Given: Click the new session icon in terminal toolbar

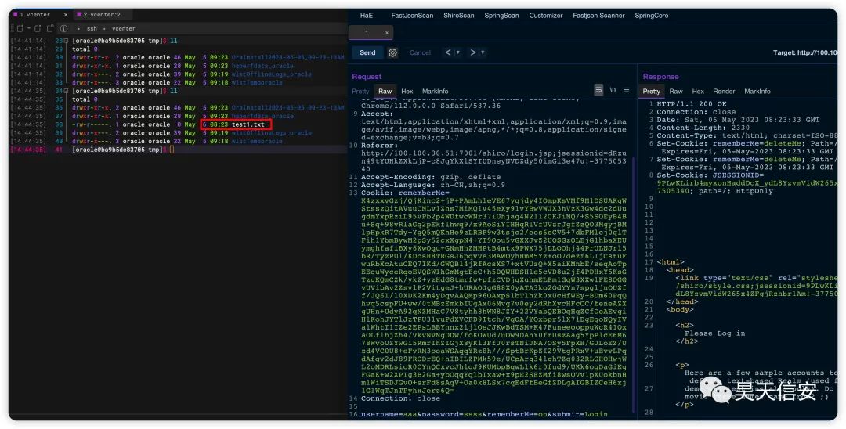Looking at the screenshot, I should (20, 28).
